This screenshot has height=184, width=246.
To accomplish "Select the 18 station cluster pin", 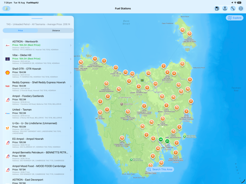I will pyautogui.click(x=132, y=74).
